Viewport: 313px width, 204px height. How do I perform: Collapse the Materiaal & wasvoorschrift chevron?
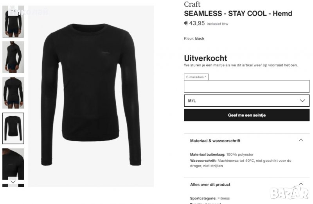(301, 140)
